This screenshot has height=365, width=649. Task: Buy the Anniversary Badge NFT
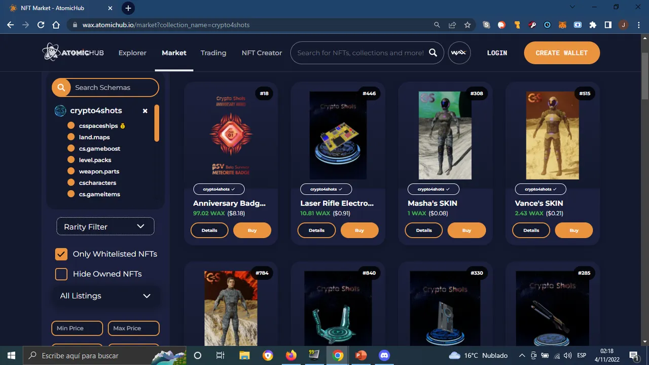point(252,230)
